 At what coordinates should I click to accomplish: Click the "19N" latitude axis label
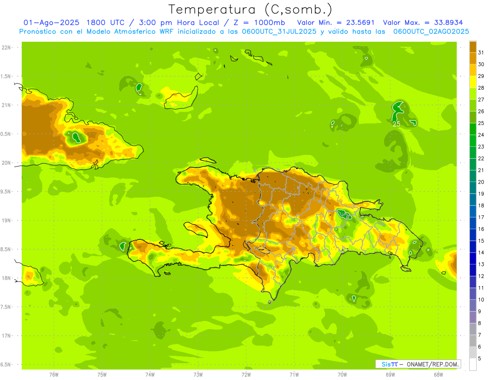coord(6,220)
